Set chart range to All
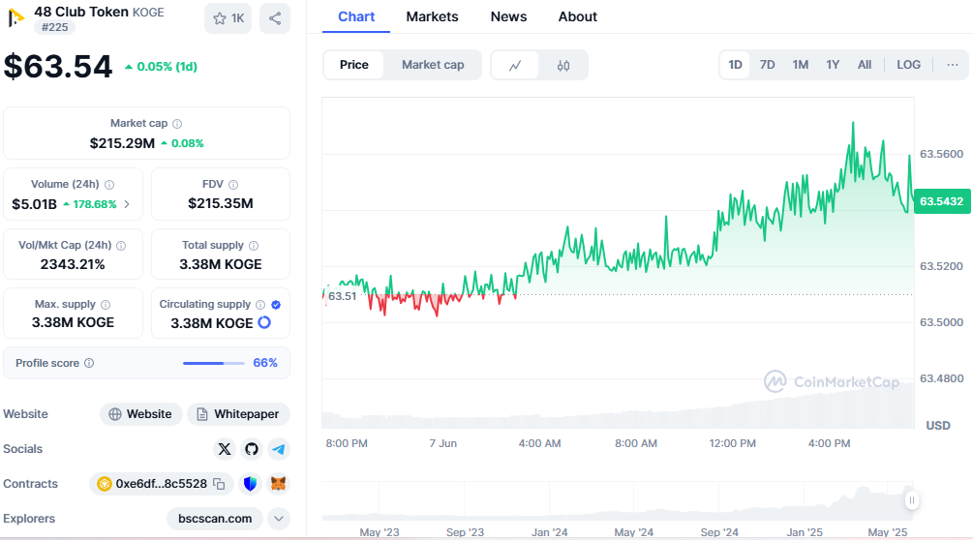 [865, 65]
